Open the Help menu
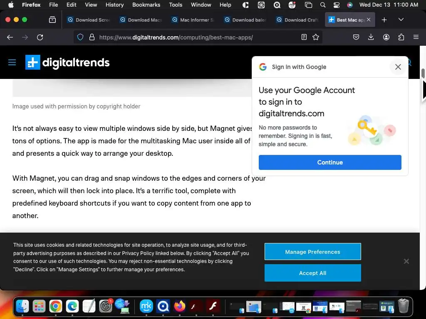 pos(225,5)
